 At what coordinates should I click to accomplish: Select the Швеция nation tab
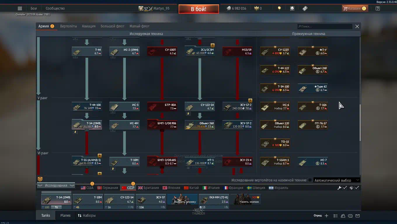(256, 188)
